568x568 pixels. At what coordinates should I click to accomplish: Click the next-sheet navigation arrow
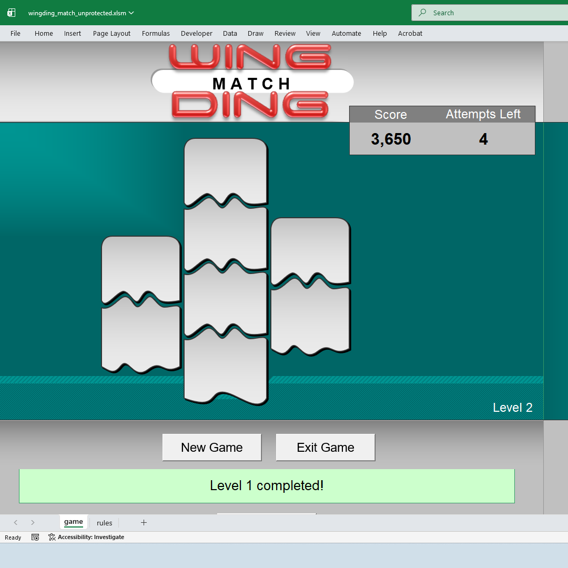[x=32, y=522]
